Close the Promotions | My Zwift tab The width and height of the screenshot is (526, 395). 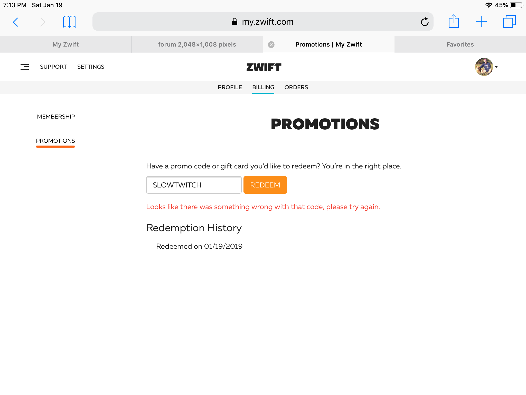[x=271, y=45]
